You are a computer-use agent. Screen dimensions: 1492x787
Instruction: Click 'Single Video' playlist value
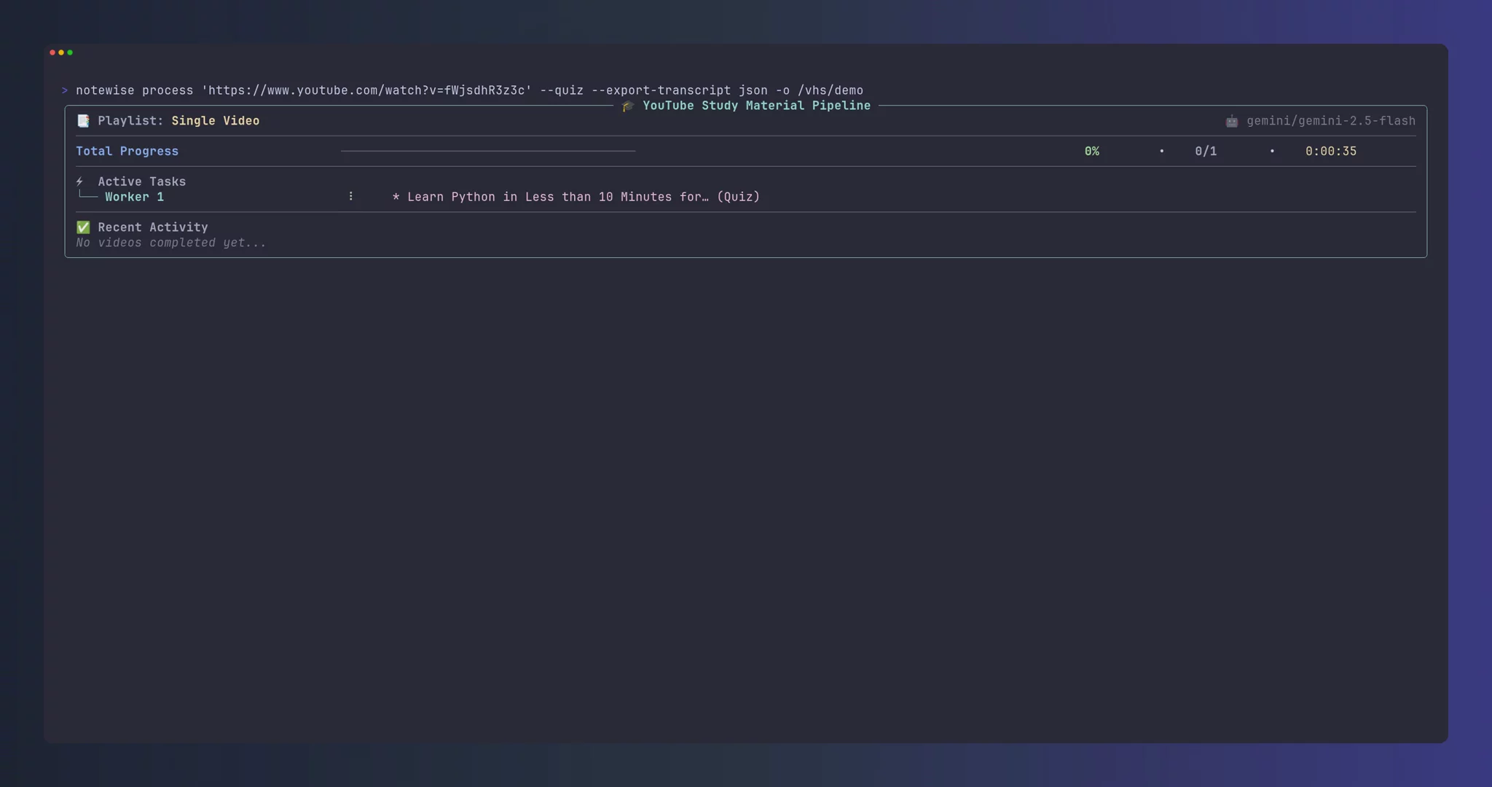pyautogui.click(x=216, y=121)
